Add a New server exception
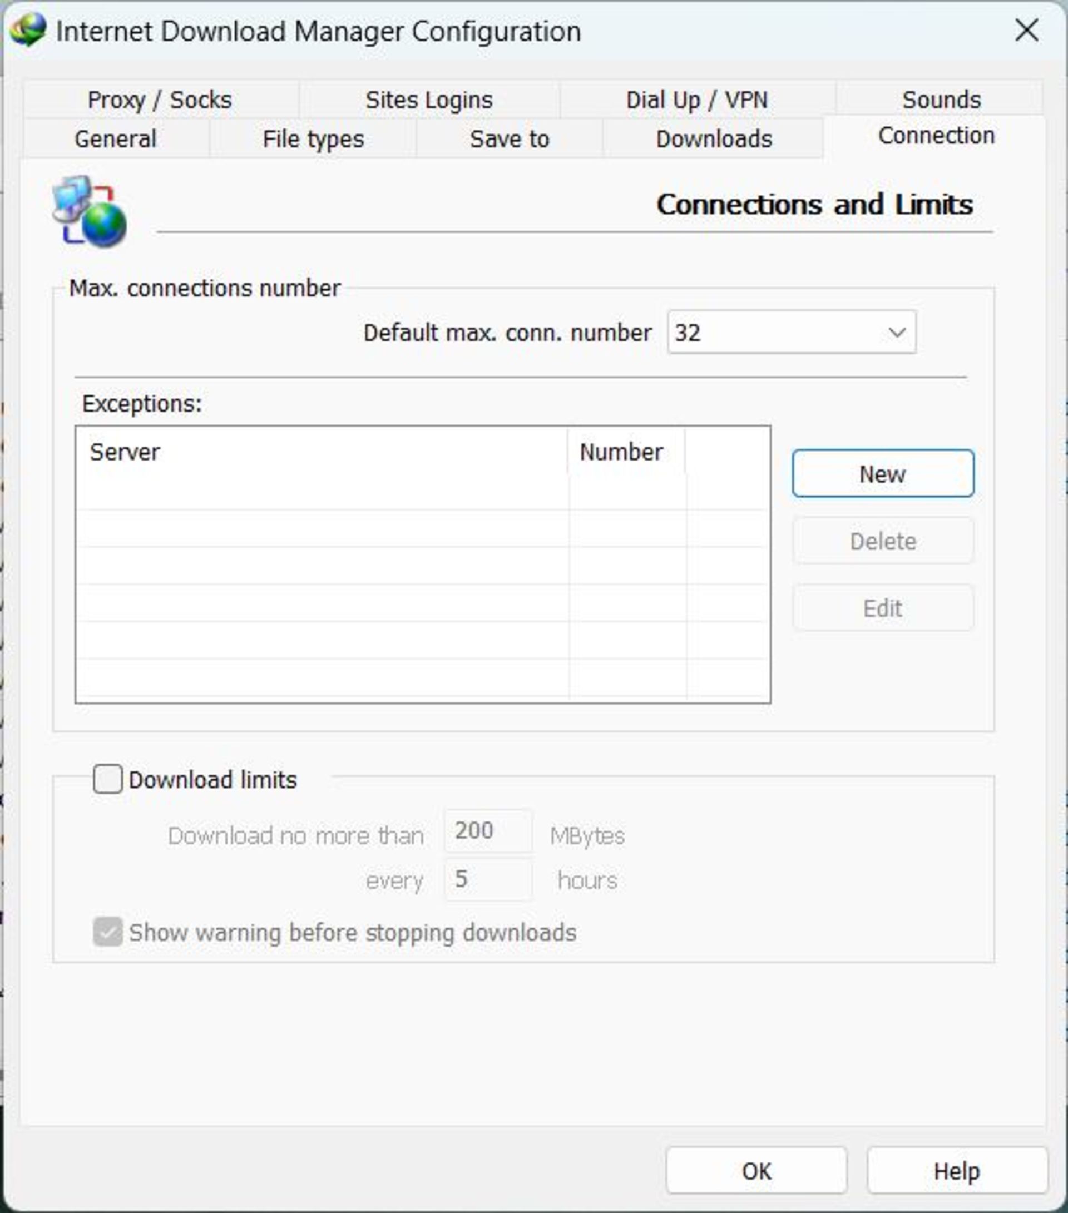The height and width of the screenshot is (1213, 1068). pos(883,473)
